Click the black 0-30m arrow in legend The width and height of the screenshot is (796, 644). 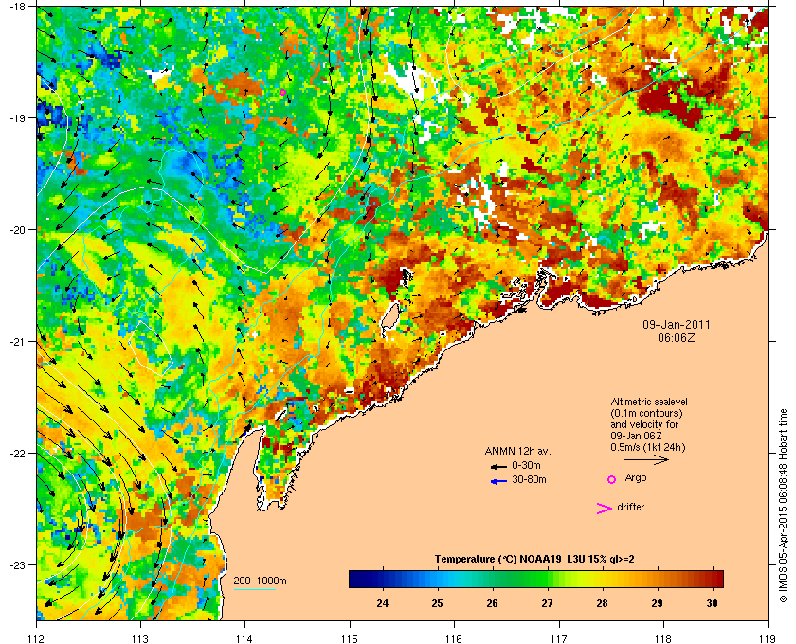click(x=498, y=466)
